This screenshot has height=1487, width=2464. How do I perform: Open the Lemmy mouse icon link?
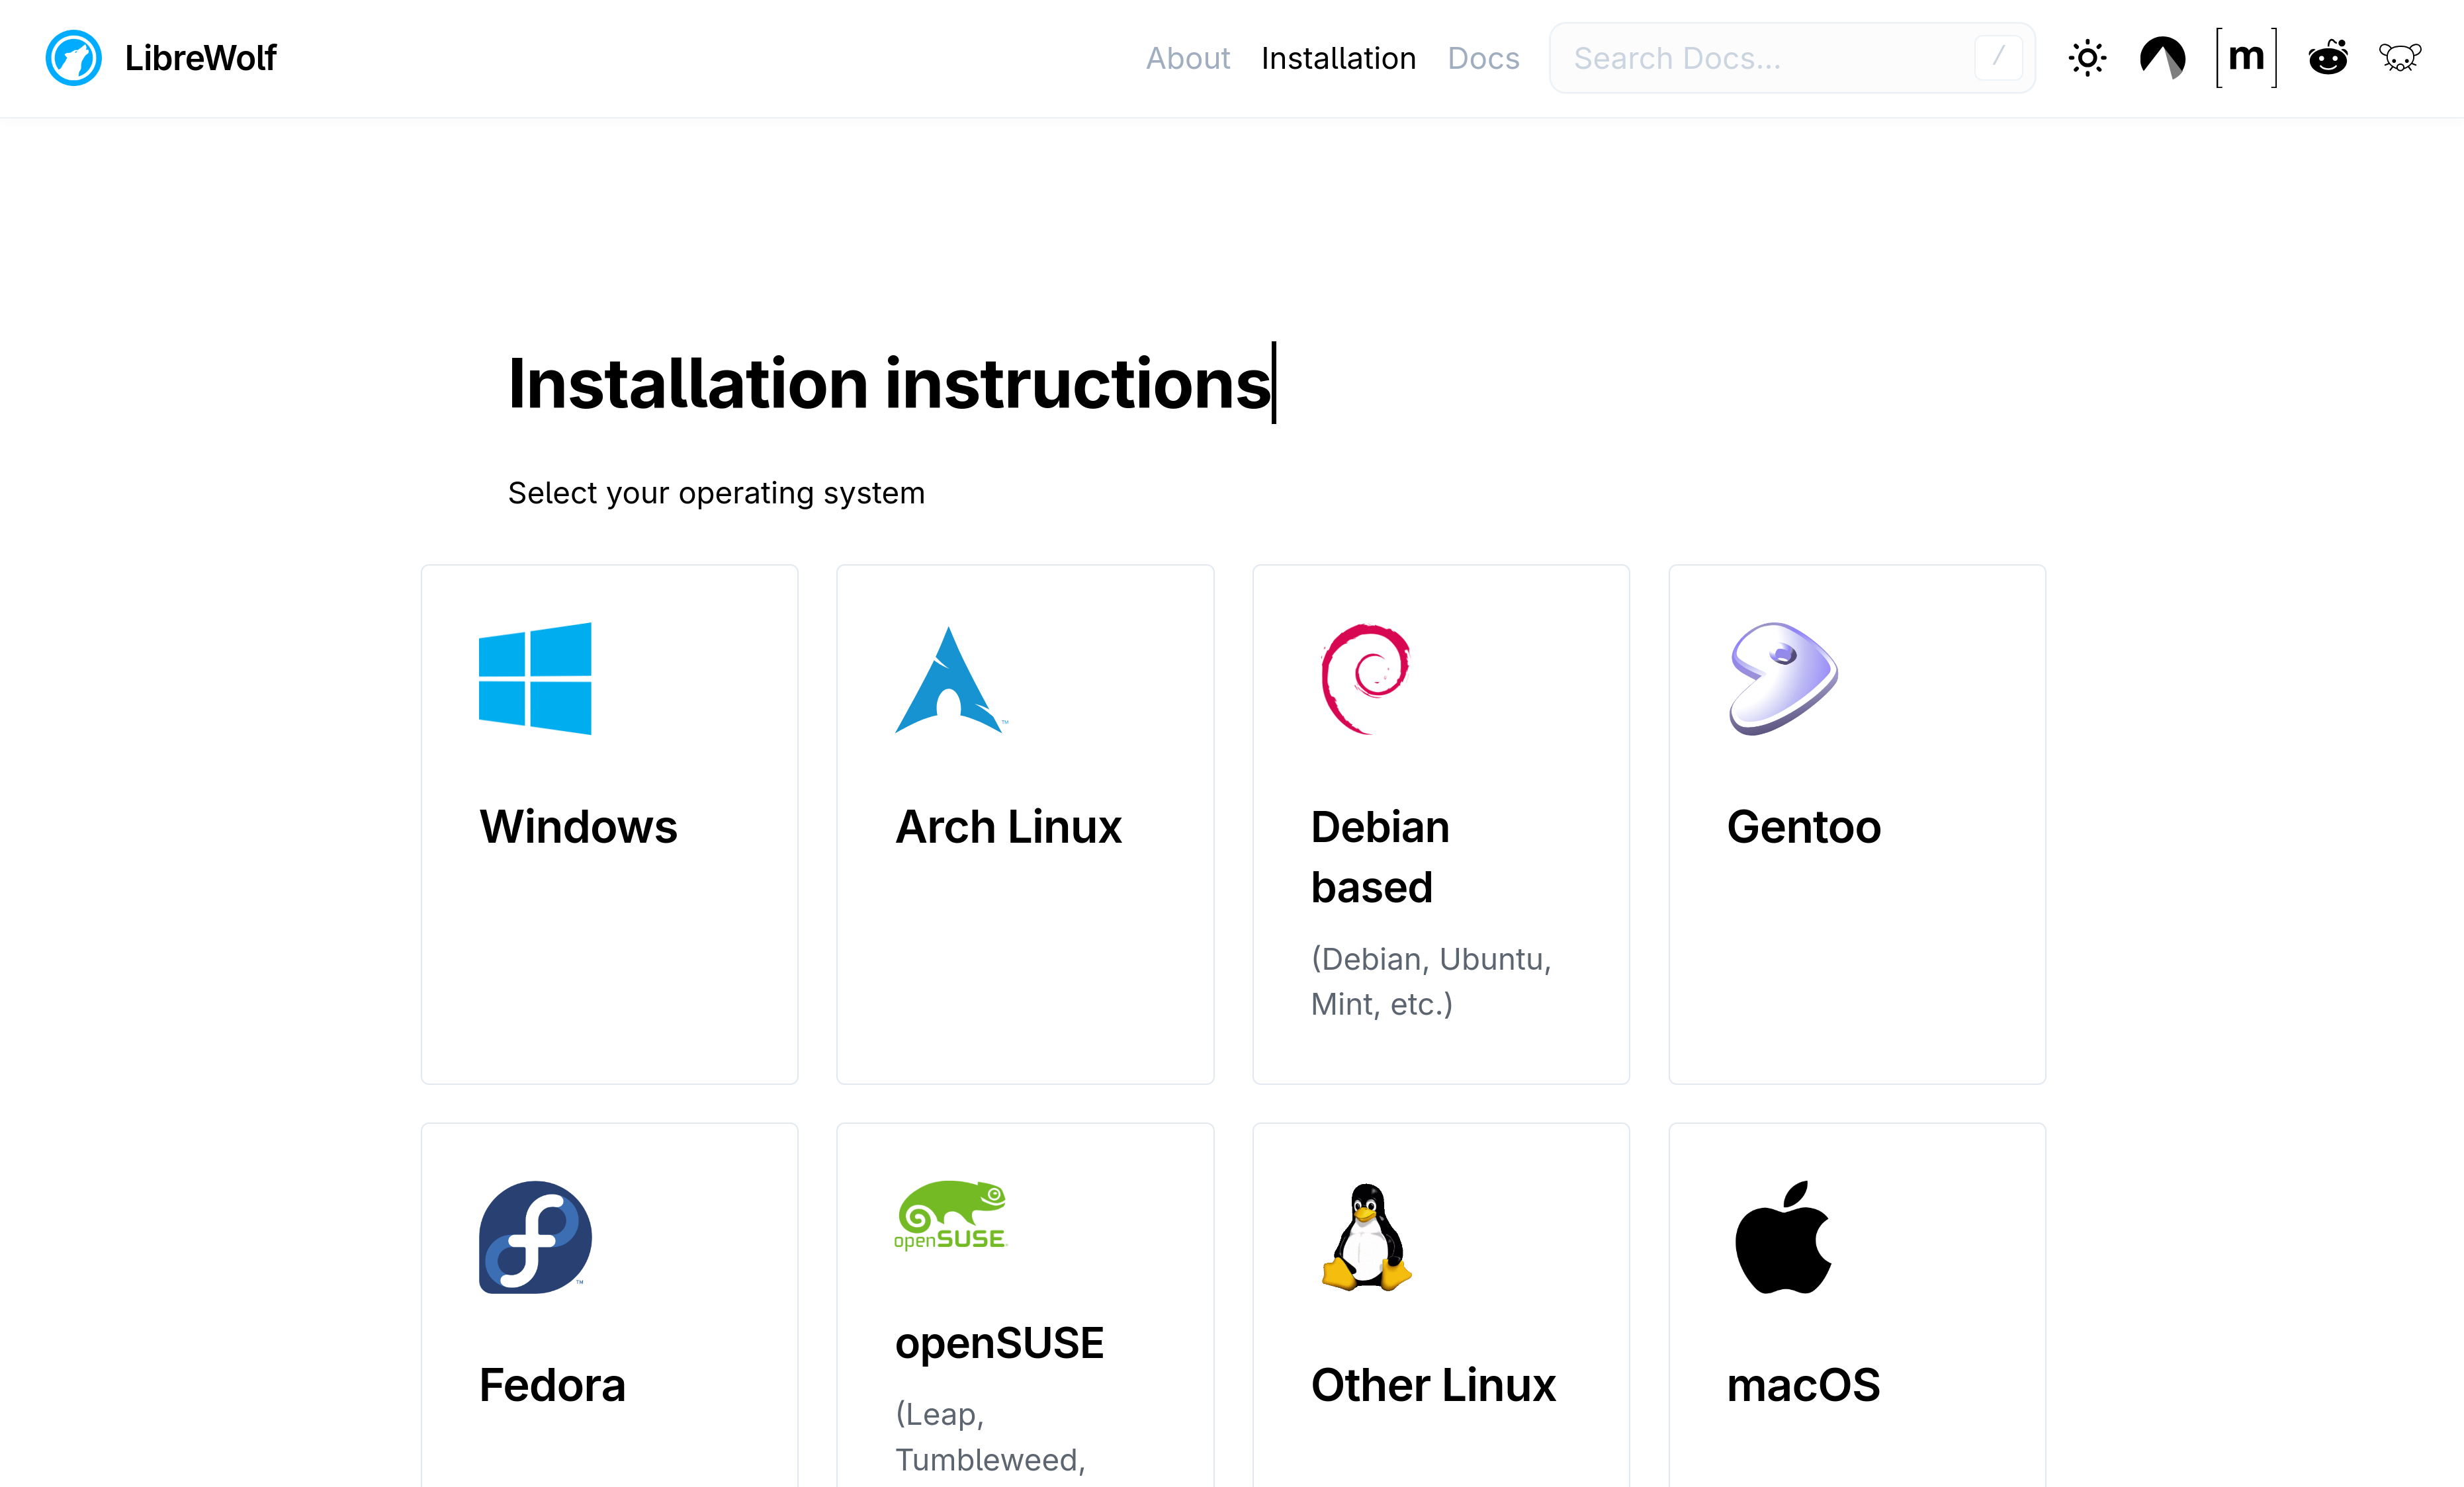2399,58
